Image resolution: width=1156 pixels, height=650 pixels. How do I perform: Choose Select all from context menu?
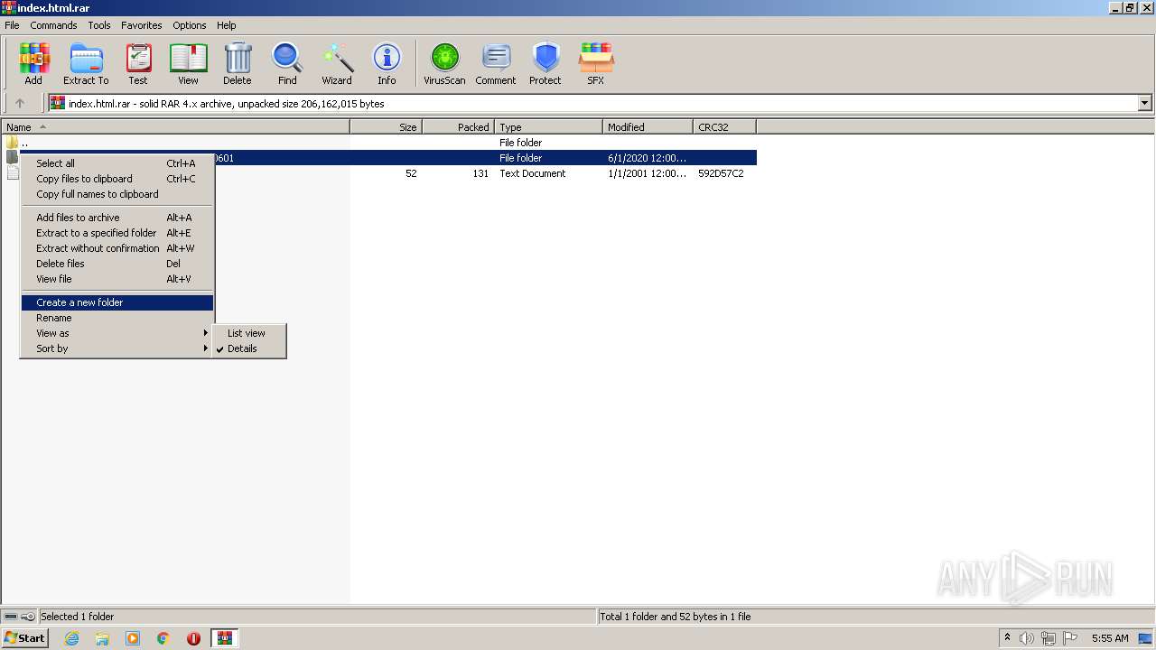coord(117,163)
